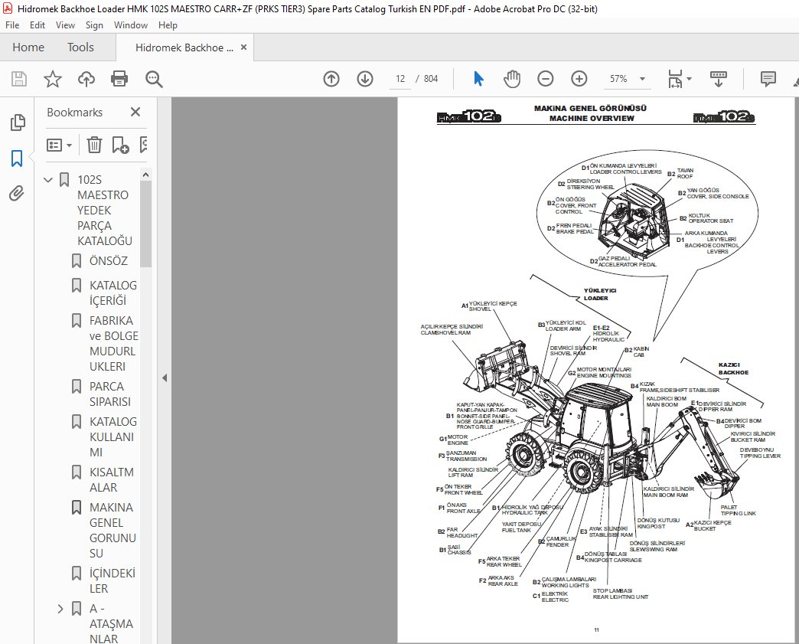Image resolution: width=799 pixels, height=644 pixels.
Task: Open the find text magnifier tool
Action: [x=153, y=79]
